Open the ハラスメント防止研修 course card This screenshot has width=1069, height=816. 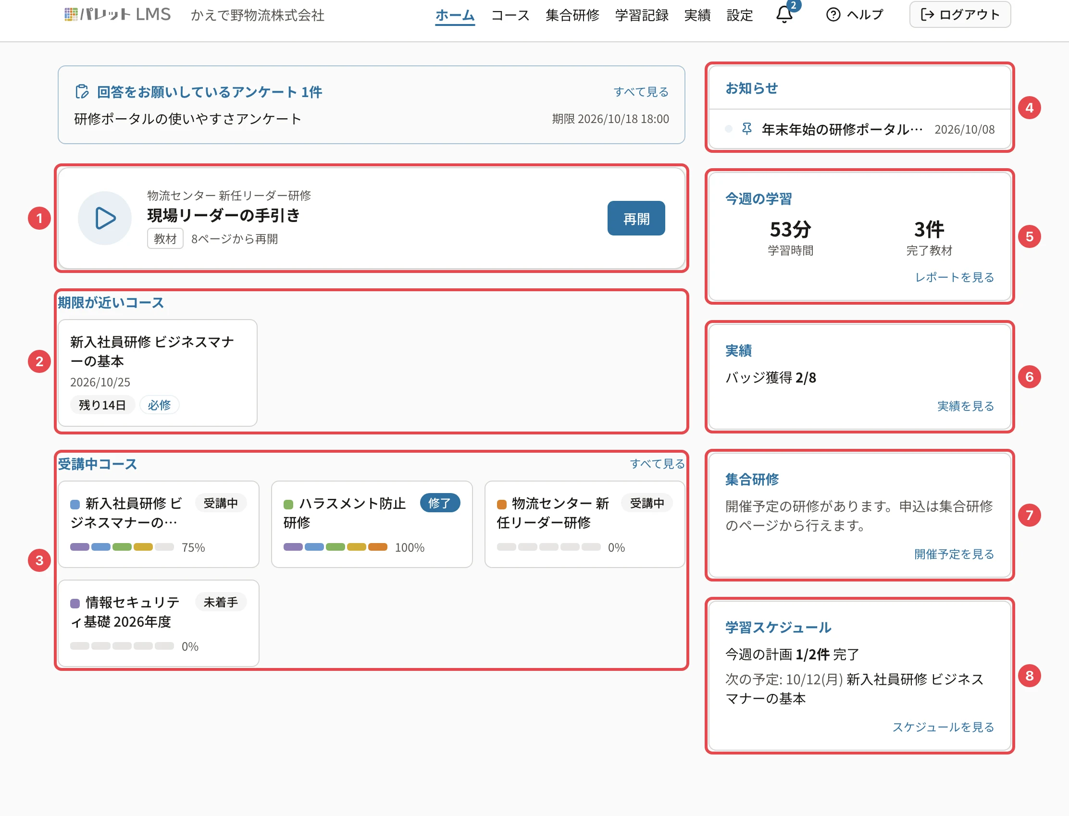click(x=372, y=524)
